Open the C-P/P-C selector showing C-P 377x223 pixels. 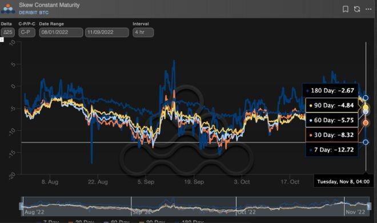pos(27,32)
